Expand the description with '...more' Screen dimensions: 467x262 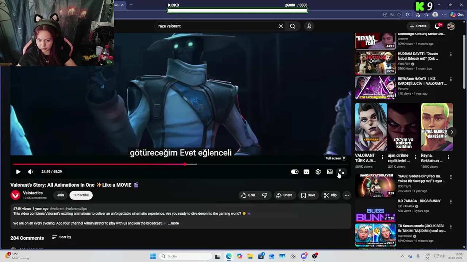174,223
